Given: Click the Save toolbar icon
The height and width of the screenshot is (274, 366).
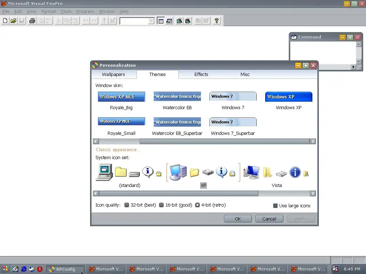Looking at the screenshot, I should pyautogui.click(x=22, y=21).
